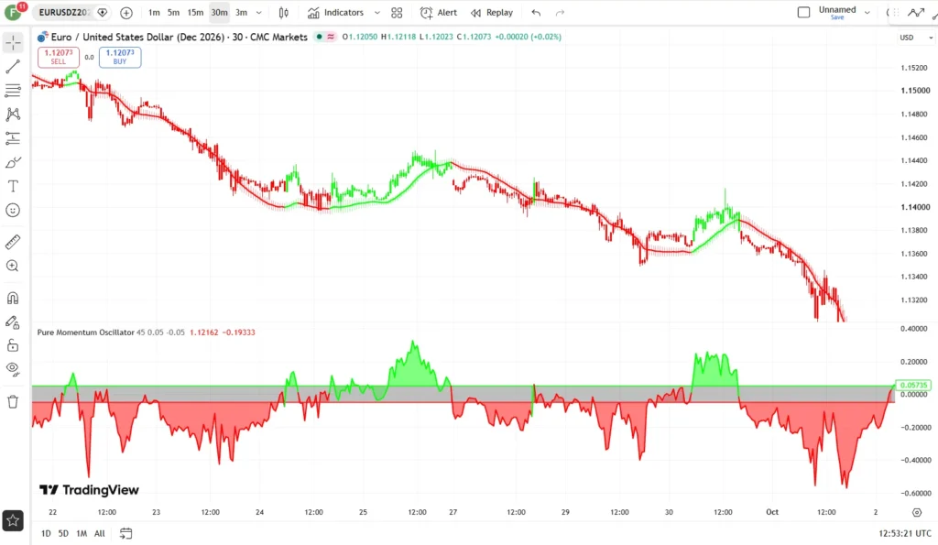938x545 pixels.
Task: Expand the timeframe interval dropdown
Action: pyautogui.click(x=259, y=12)
